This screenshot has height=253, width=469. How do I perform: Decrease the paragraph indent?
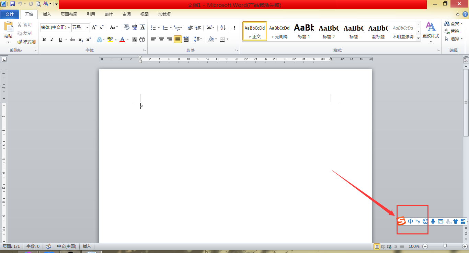point(191,27)
